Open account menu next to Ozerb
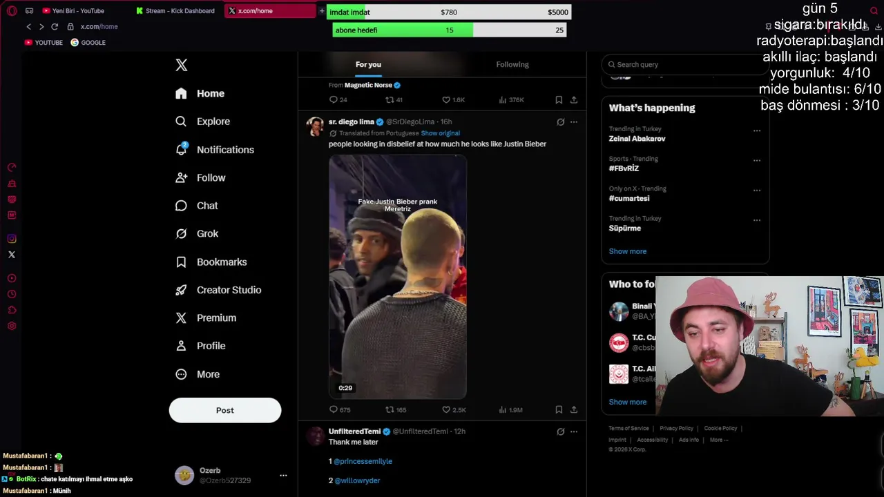This screenshot has height=497, width=884. click(x=283, y=475)
